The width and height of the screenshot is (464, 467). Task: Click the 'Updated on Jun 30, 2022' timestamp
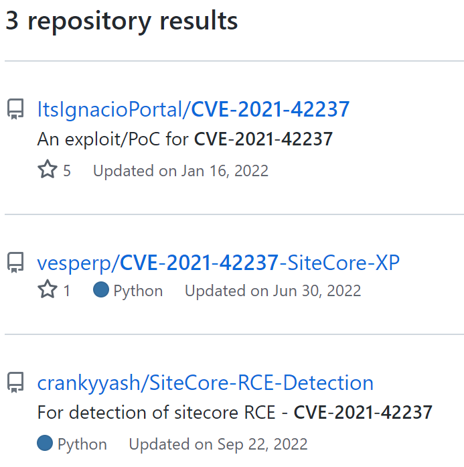point(273,291)
